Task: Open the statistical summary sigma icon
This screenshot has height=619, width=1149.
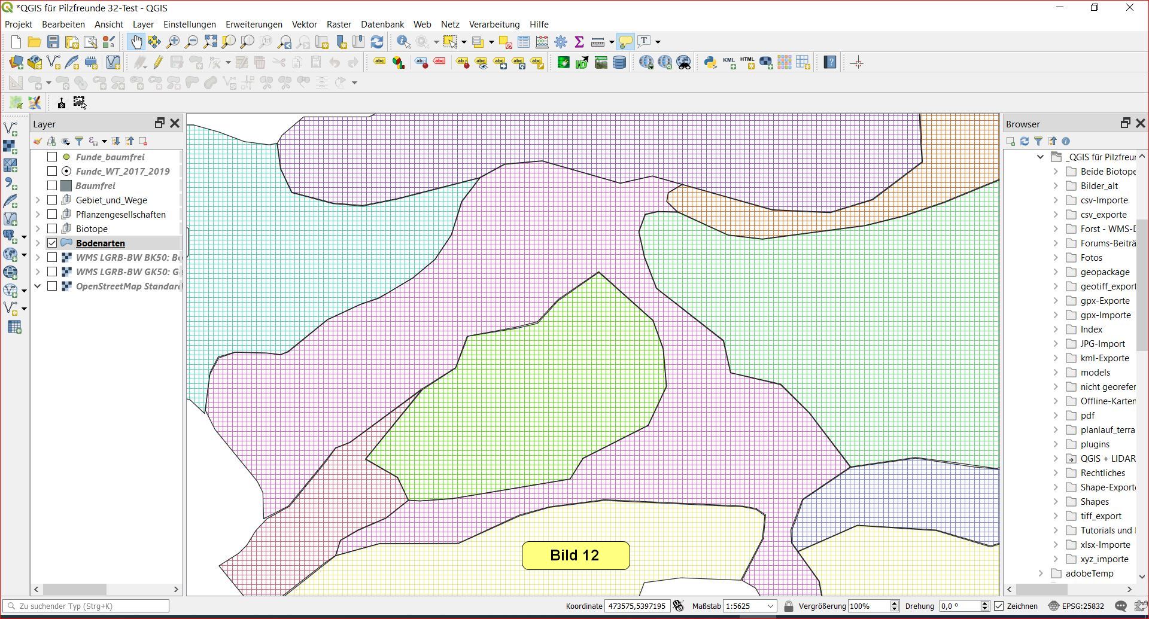Action: (x=579, y=42)
